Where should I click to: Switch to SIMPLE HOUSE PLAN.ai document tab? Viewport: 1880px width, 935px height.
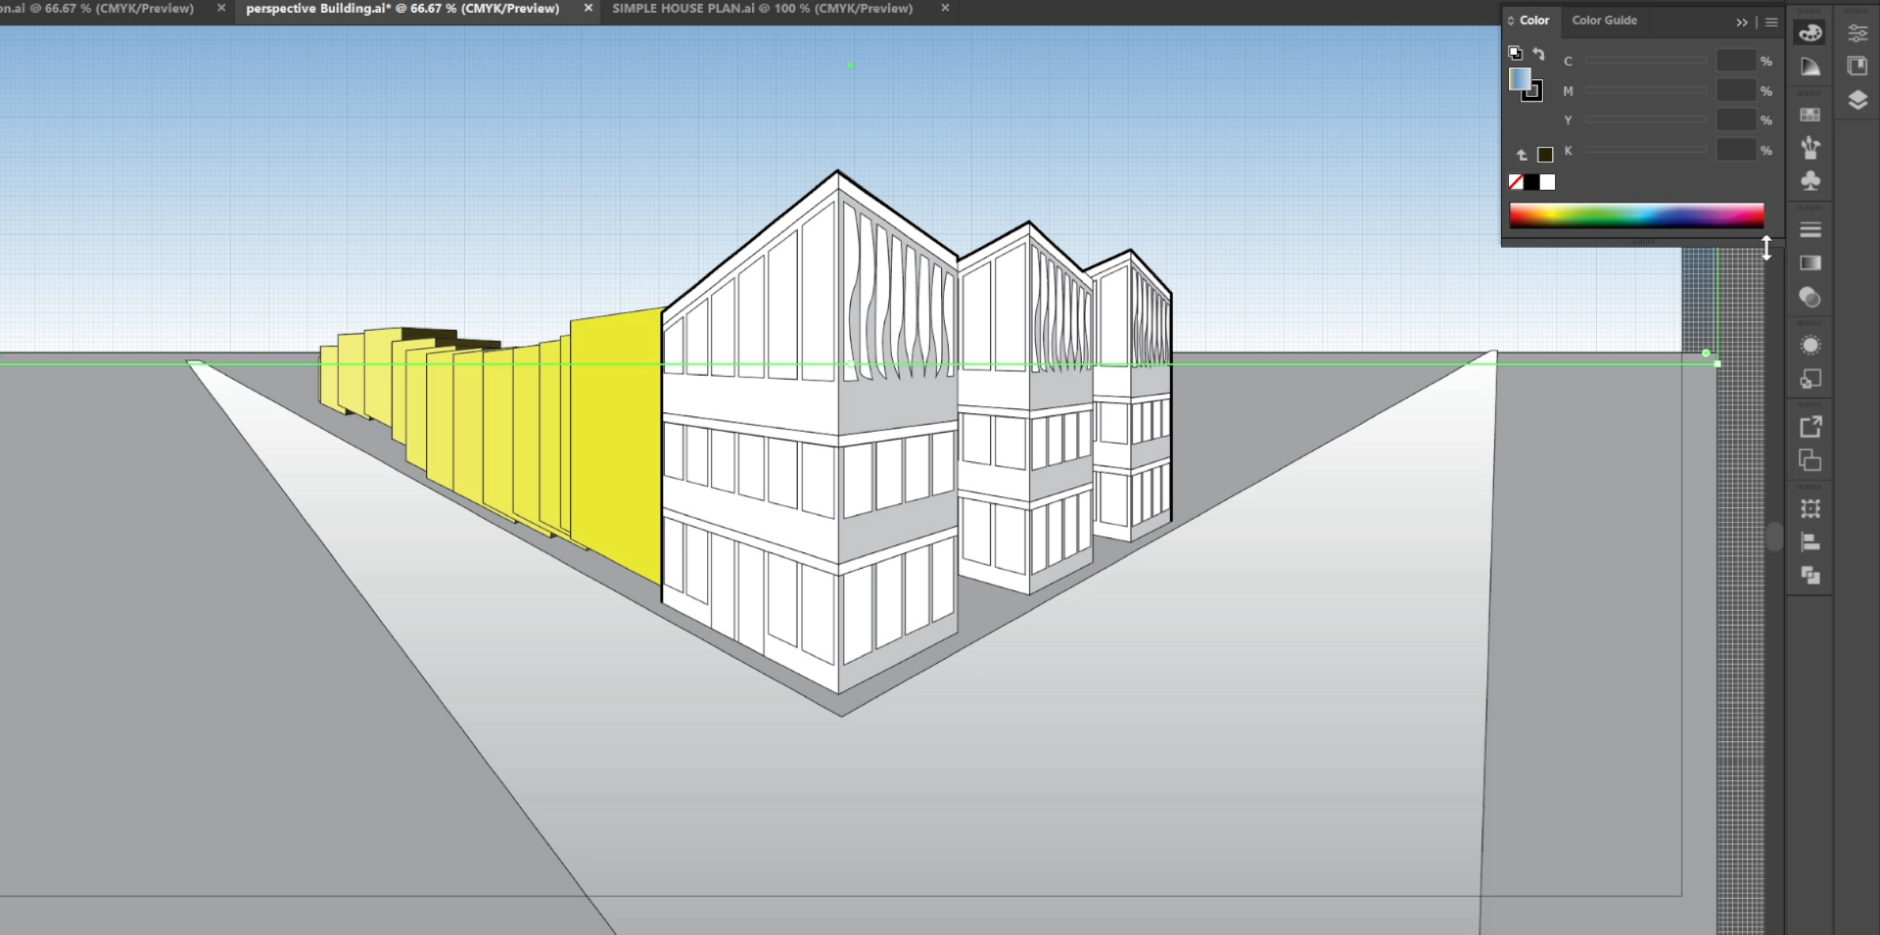[x=762, y=9]
